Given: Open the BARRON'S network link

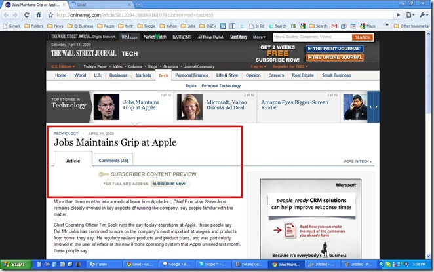Looking at the screenshot, I should coord(182,37).
